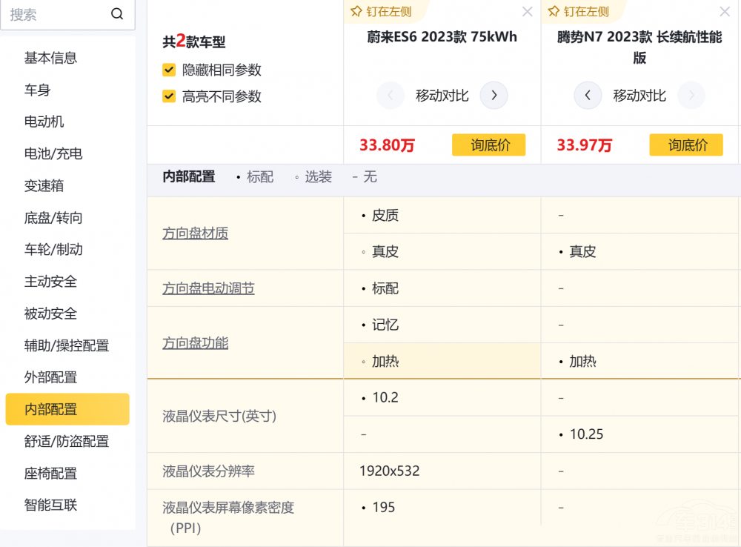
Task: Click the 搜索 input field
Action: pos(56,15)
